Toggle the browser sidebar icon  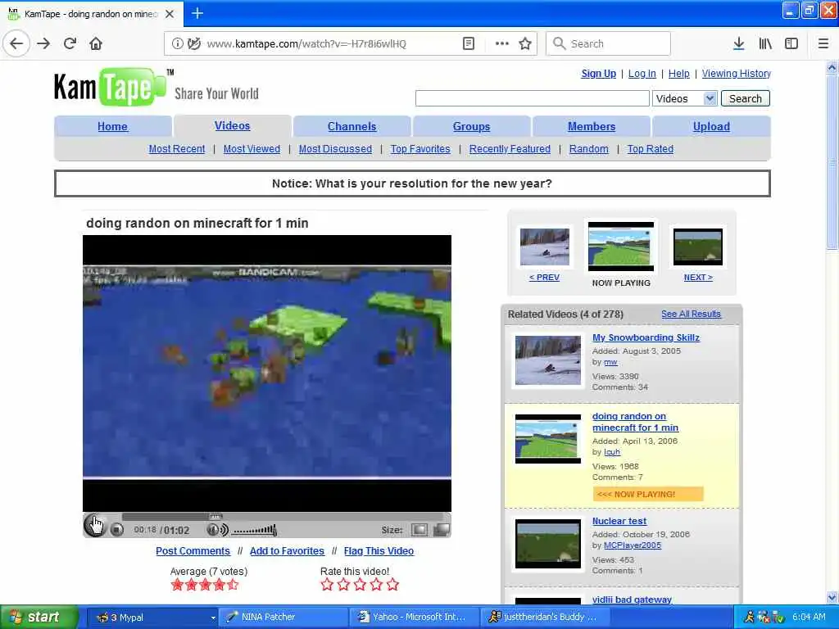791,43
